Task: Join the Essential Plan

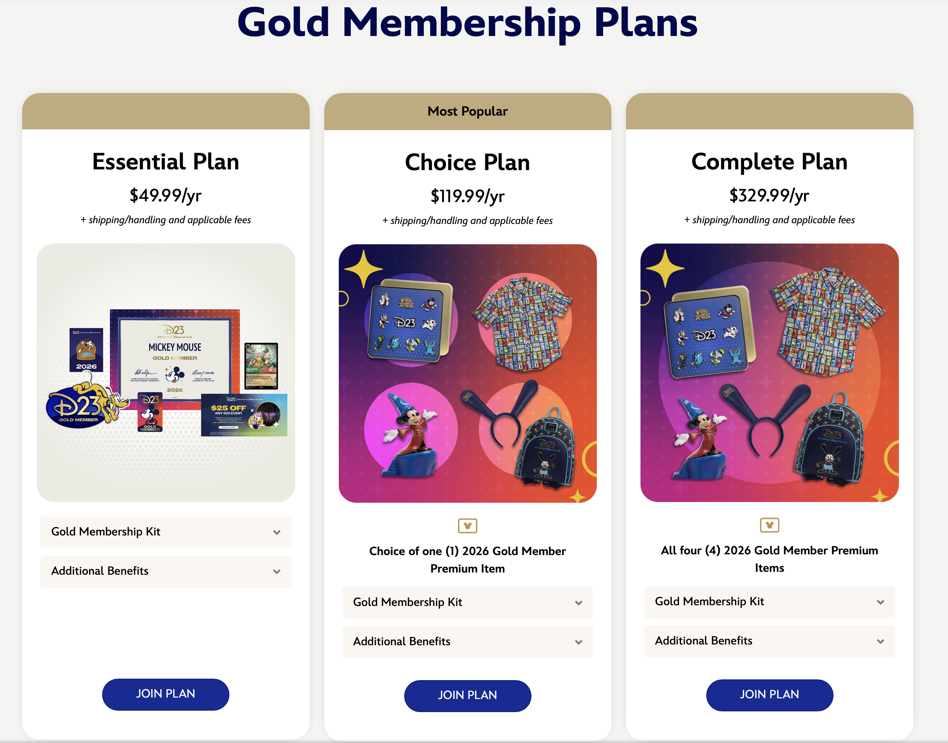Action: 165,694
